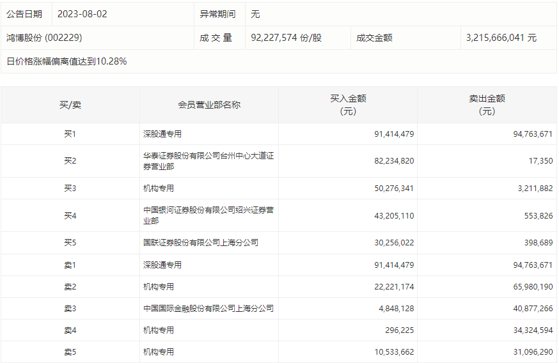
Task: Select buy amount 91,414,479 in 卖1 row
Action: tap(394, 265)
